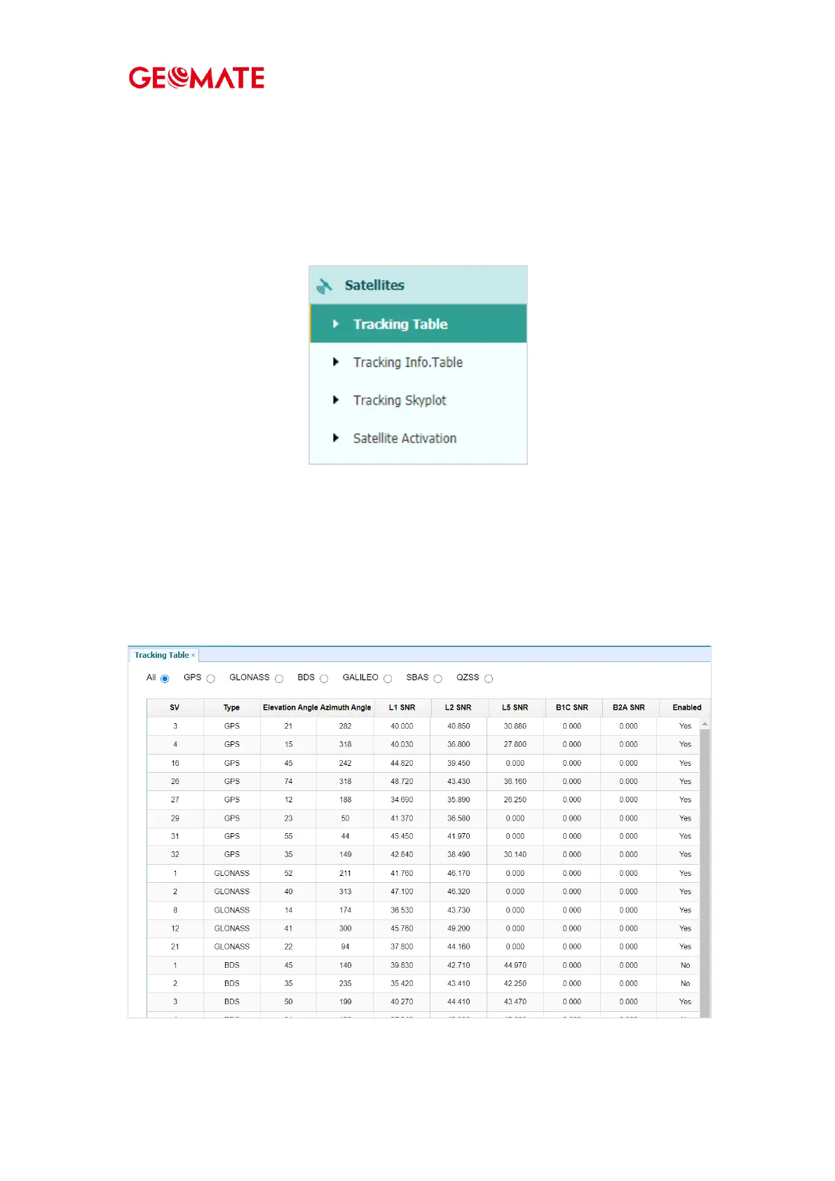Select the All radio button
835x1181 pixels.
click(x=165, y=678)
